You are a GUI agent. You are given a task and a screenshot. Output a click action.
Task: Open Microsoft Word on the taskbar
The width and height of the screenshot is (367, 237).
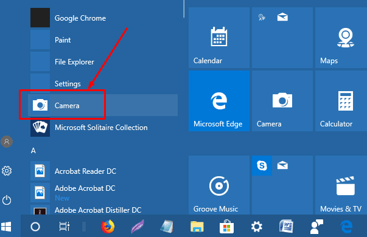pyautogui.click(x=286, y=227)
